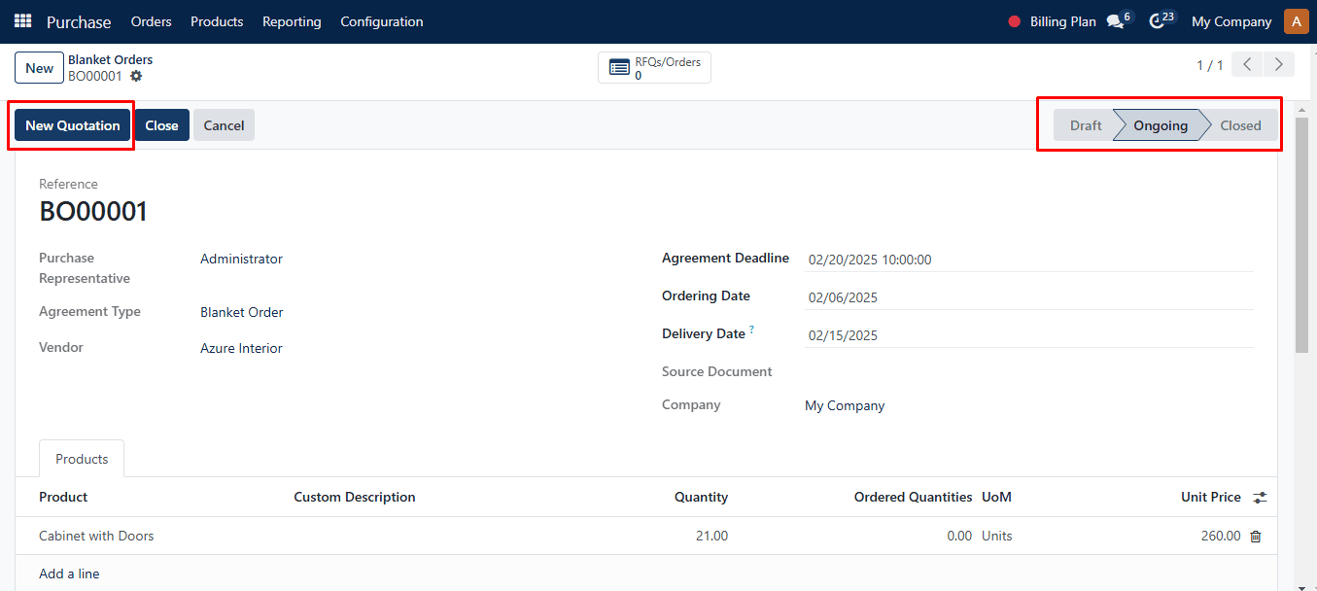
Task: Open the Reporting menu
Action: (292, 21)
